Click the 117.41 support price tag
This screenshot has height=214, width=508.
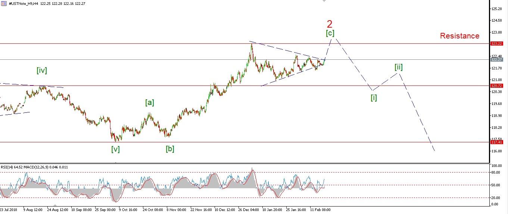click(497, 142)
